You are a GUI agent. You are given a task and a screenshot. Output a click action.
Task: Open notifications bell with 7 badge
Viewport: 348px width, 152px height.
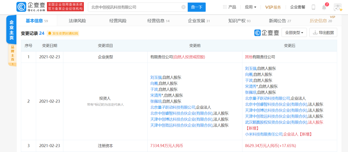pos(324,7)
